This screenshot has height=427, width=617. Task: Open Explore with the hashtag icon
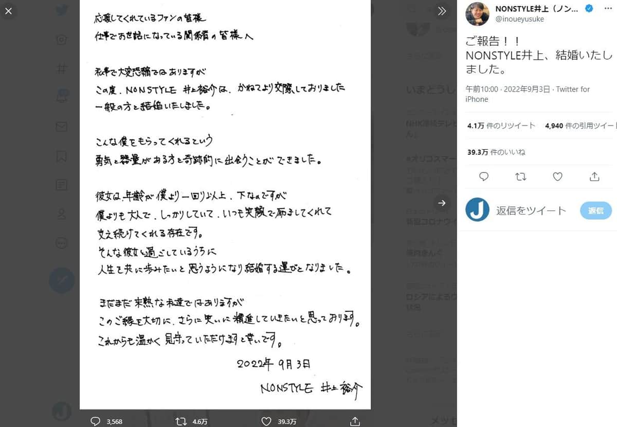point(62,68)
